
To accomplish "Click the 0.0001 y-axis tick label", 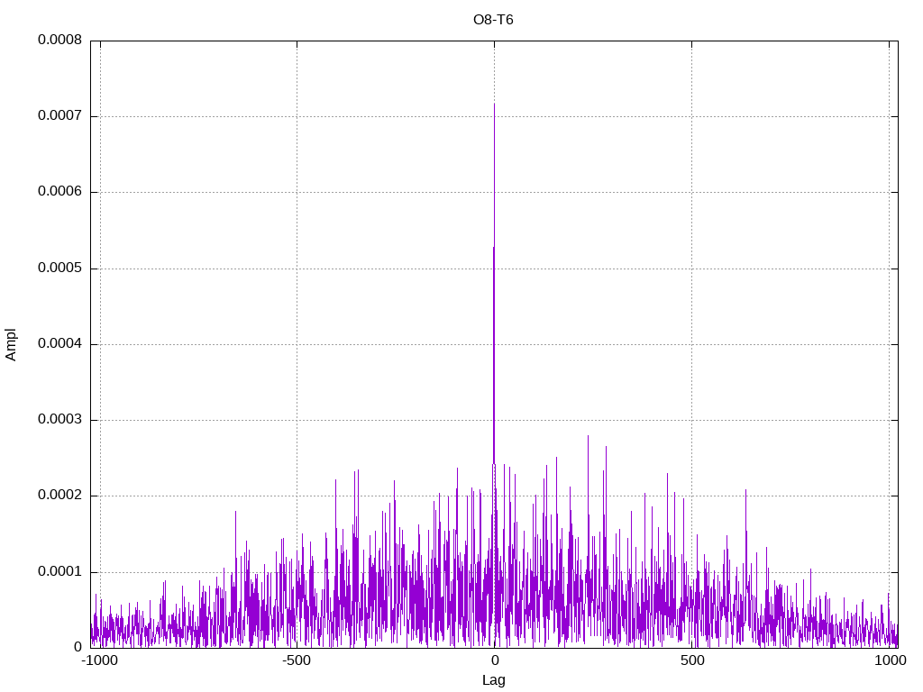I will (x=60, y=572).
